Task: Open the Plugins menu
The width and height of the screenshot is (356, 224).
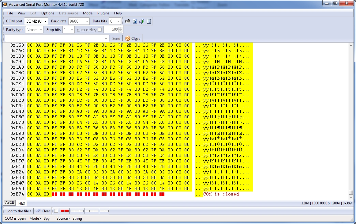Action: (103, 13)
